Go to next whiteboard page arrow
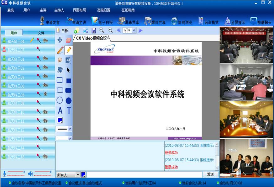 coord(140,30)
